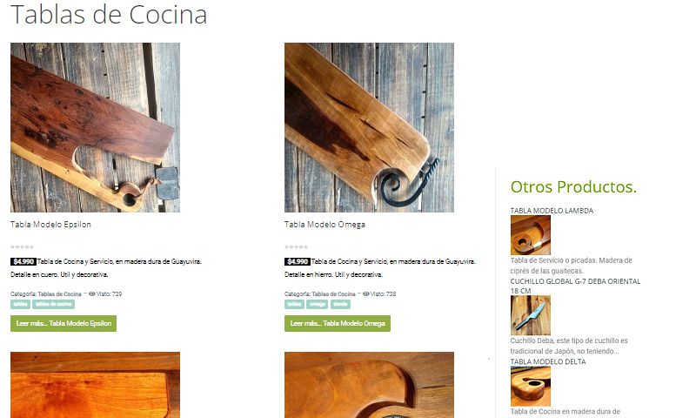Click the eye icon beside Visto: 729

(x=92, y=294)
